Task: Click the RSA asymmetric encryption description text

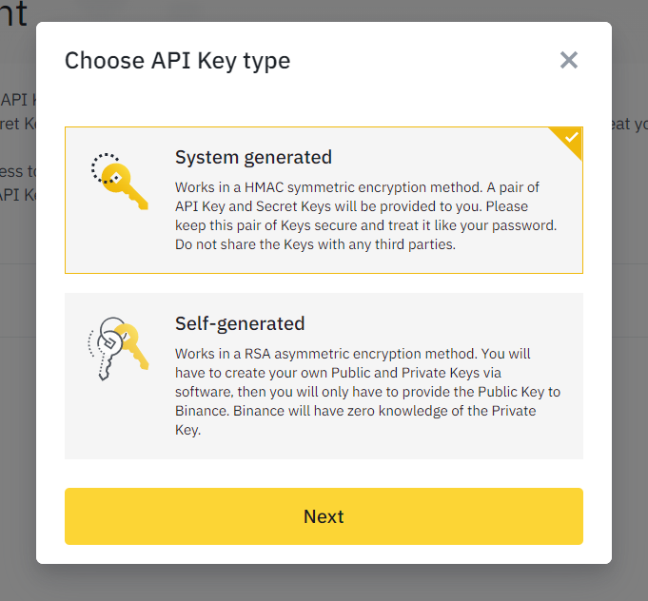Action: pyautogui.click(x=352, y=354)
